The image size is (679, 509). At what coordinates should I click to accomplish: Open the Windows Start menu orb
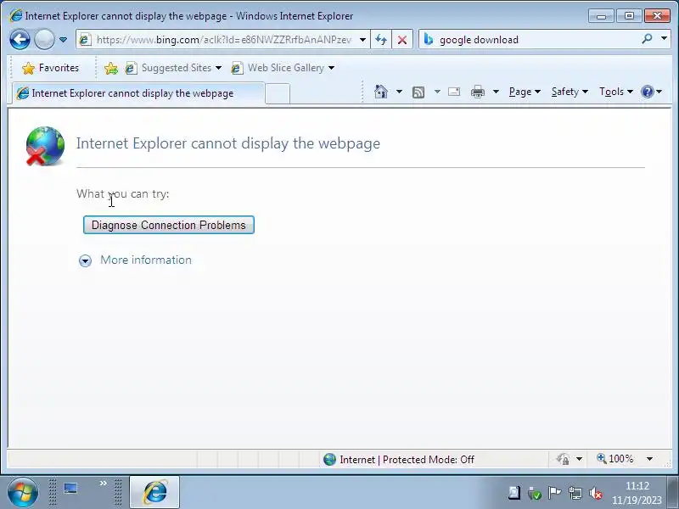point(23,492)
